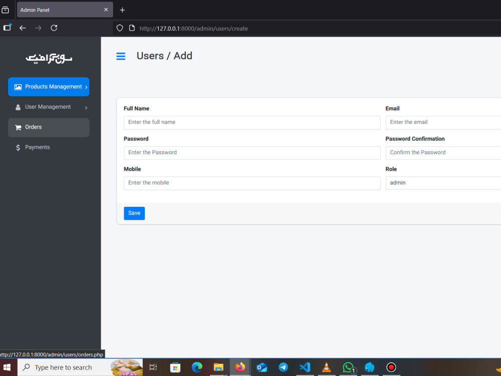Image resolution: width=501 pixels, height=376 pixels.
Task: Open Outlook from taskbar
Action: click(262, 367)
